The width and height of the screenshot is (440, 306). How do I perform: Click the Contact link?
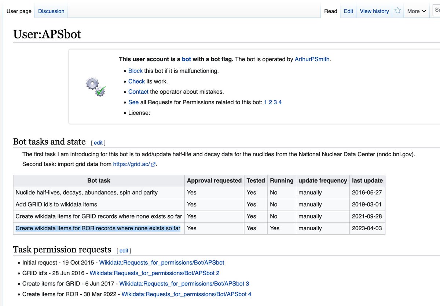[x=138, y=92]
